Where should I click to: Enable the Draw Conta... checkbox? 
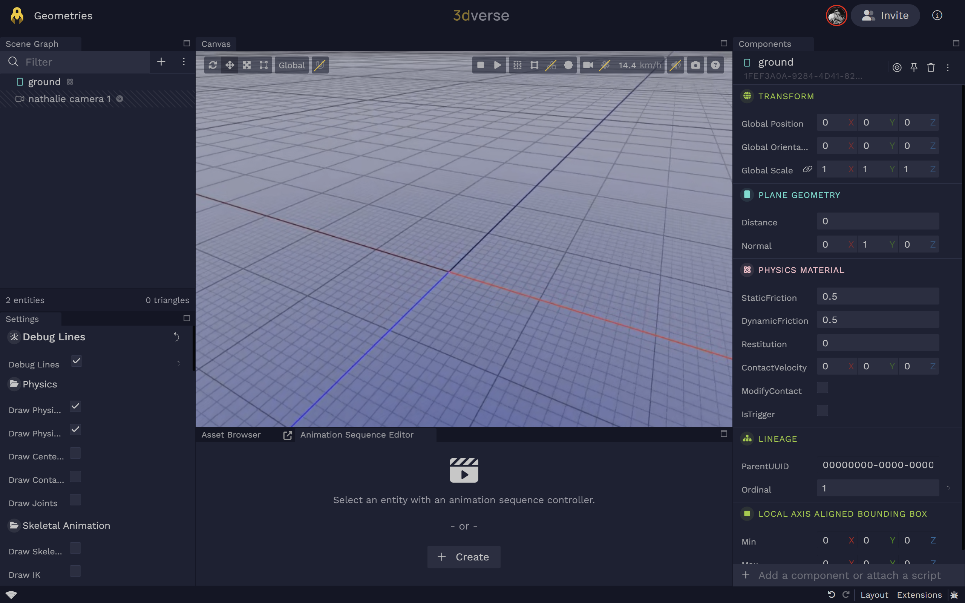(75, 477)
